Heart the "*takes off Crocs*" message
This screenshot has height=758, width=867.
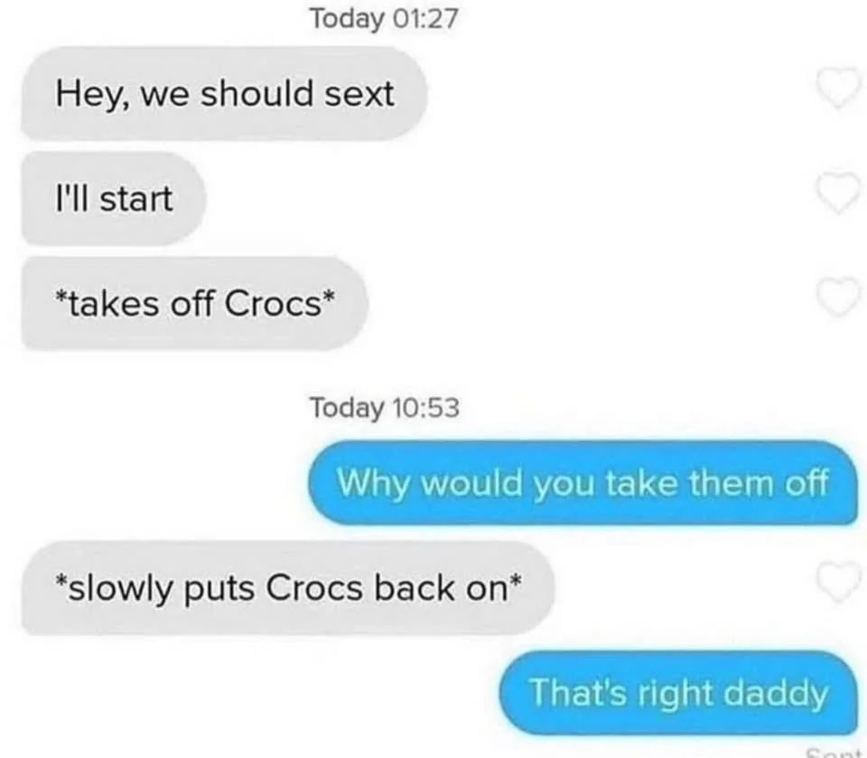pyautogui.click(x=838, y=297)
